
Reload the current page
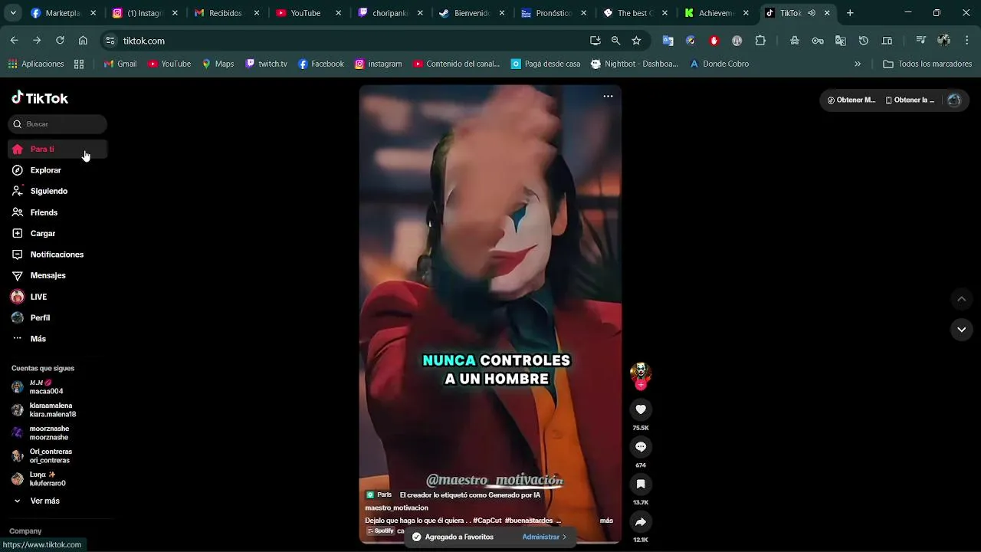tap(60, 41)
